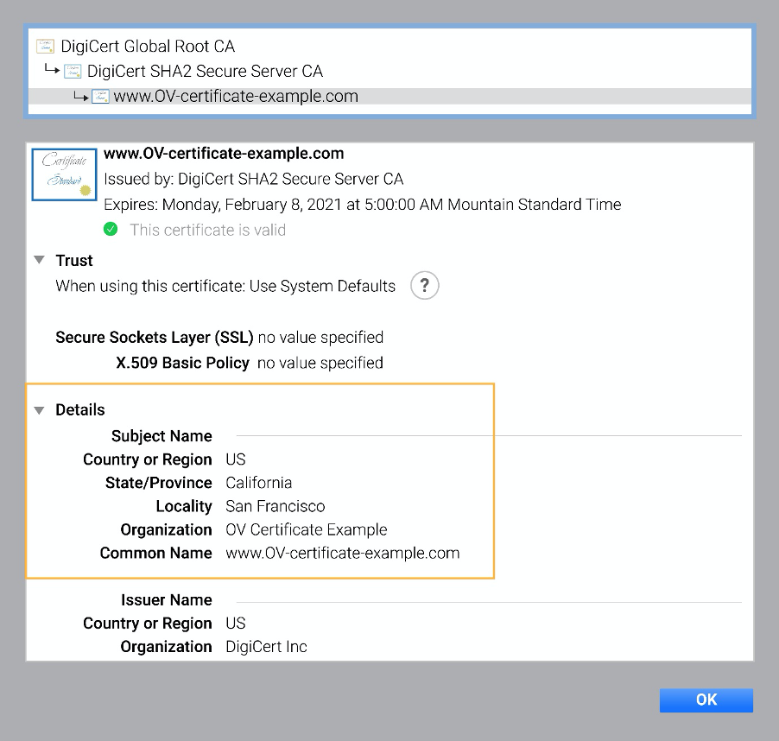Click the arrow icon linking SHA2 CA to root

coord(52,71)
